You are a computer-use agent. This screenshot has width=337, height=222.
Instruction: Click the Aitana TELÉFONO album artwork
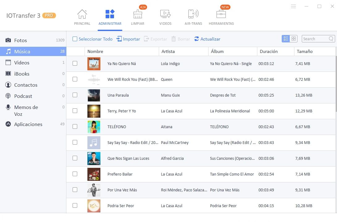click(94, 127)
